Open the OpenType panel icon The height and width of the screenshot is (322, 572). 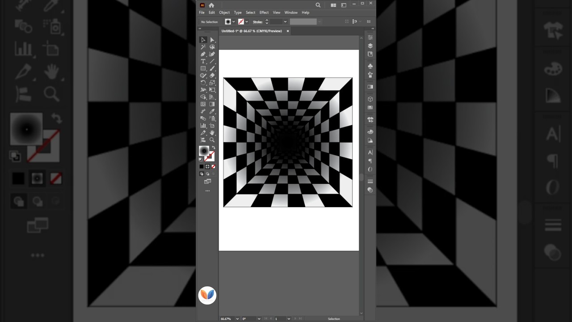click(370, 169)
